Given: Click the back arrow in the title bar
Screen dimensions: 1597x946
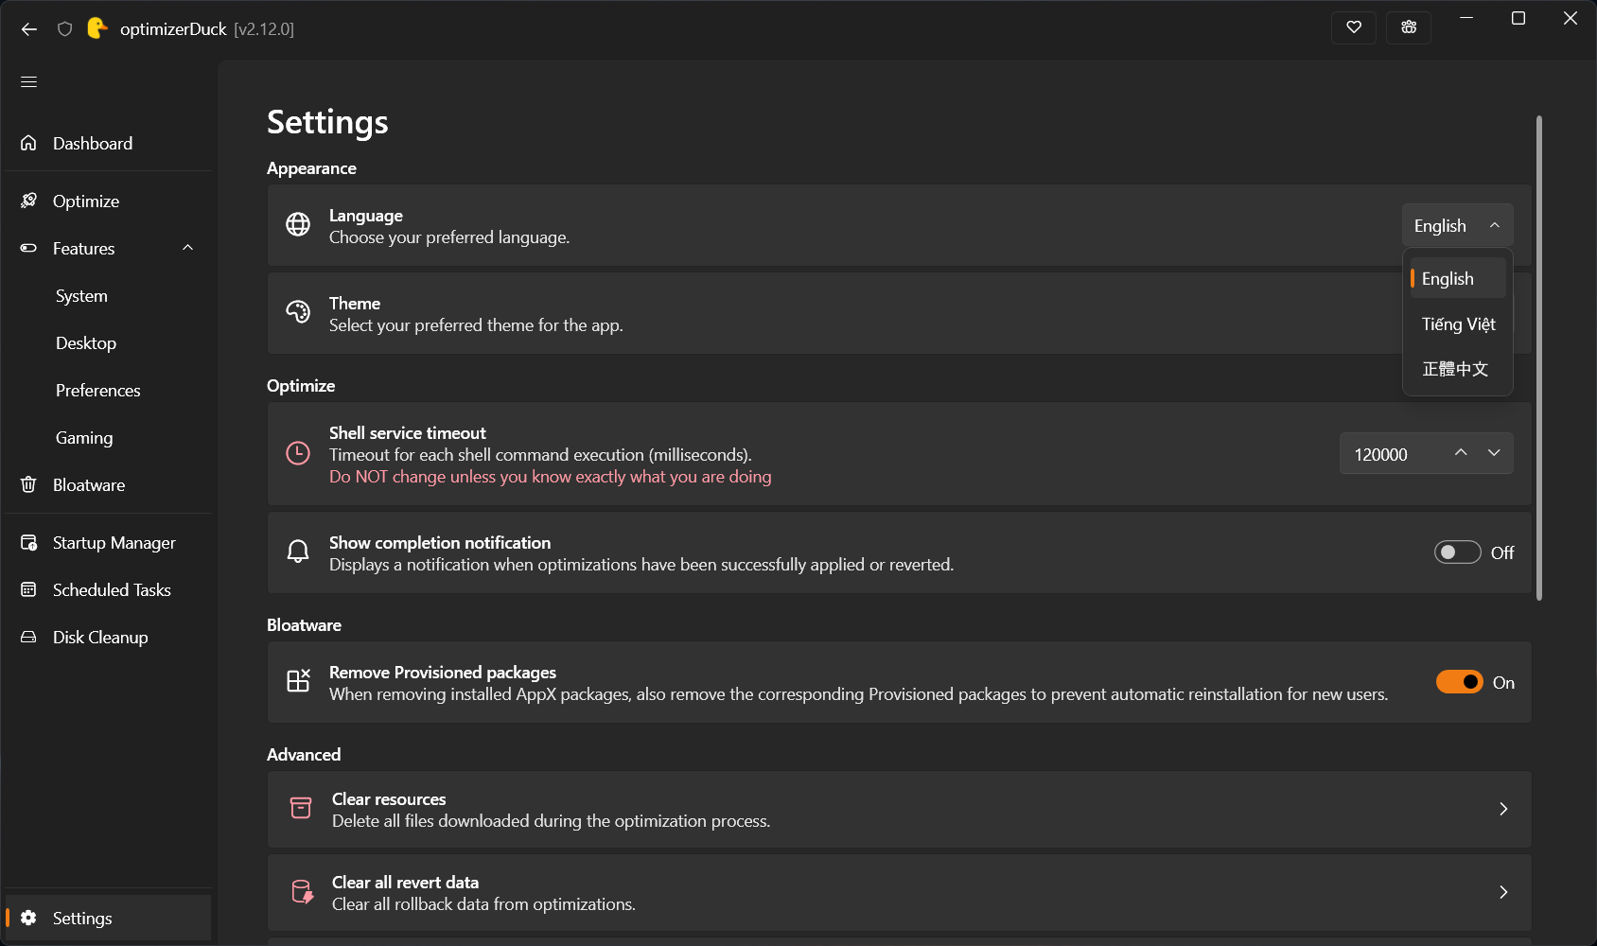Looking at the screenshot, I should [x=29, y=29].
